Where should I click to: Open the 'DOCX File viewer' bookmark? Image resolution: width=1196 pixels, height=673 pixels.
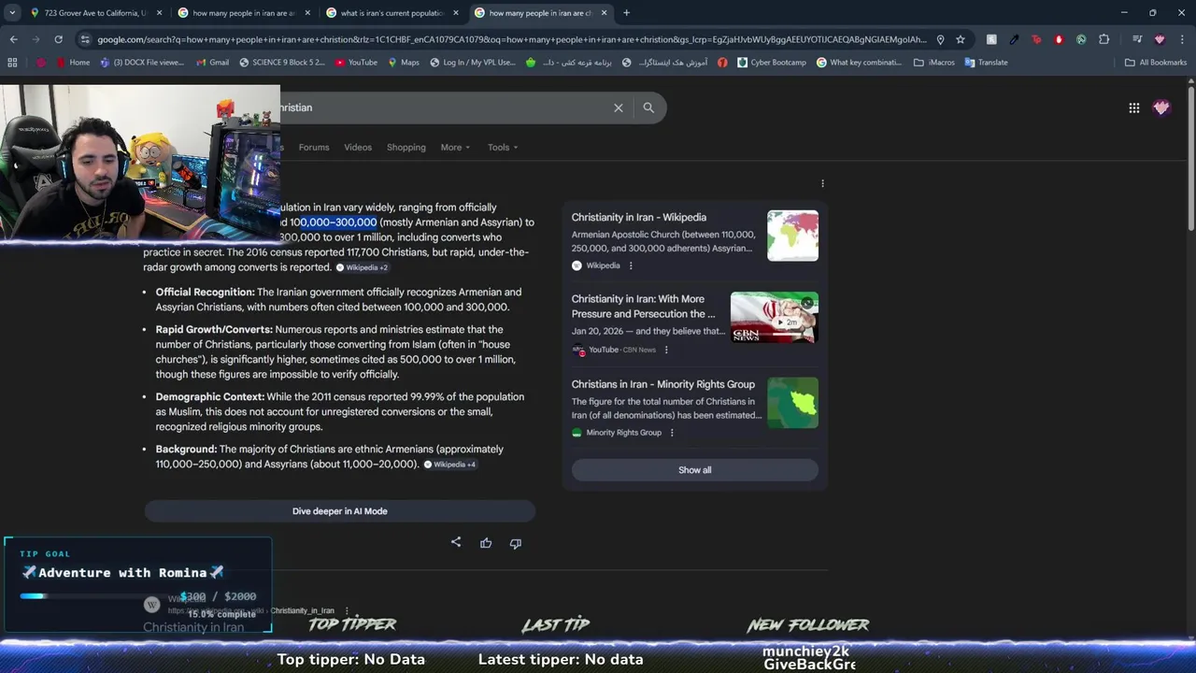click(142, 63)
